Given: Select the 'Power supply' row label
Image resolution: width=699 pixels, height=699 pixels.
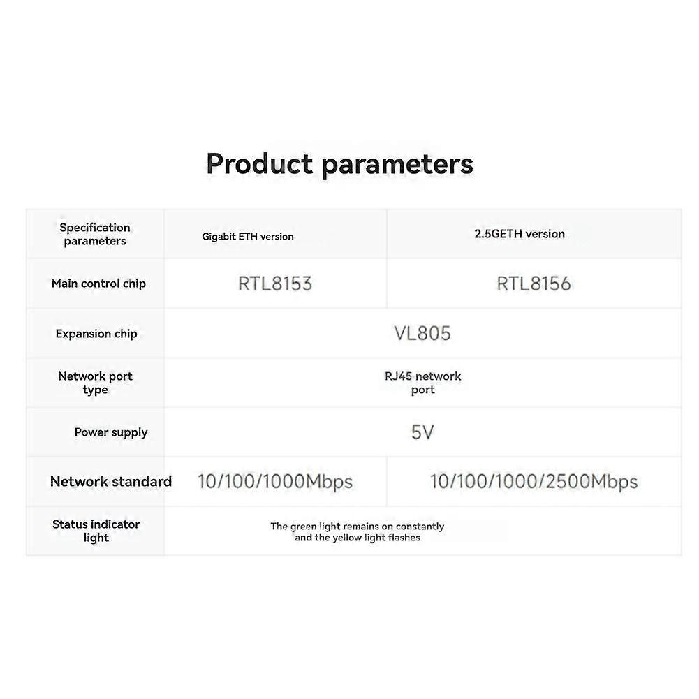Looking at the screenshot, I should click(x=111, y=432).
